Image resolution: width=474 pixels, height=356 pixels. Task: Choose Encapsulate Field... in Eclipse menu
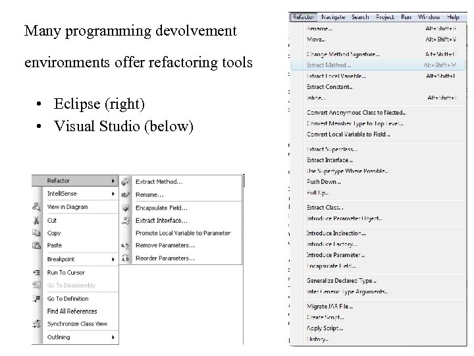pos(378,266)
